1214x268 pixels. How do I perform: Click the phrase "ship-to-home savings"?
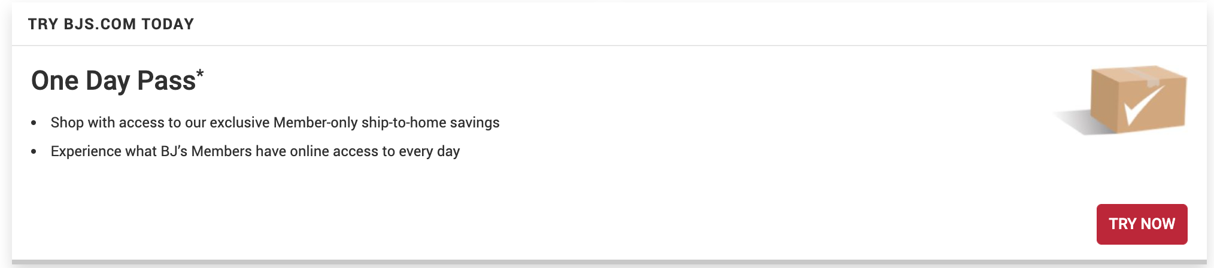(430, 123)
